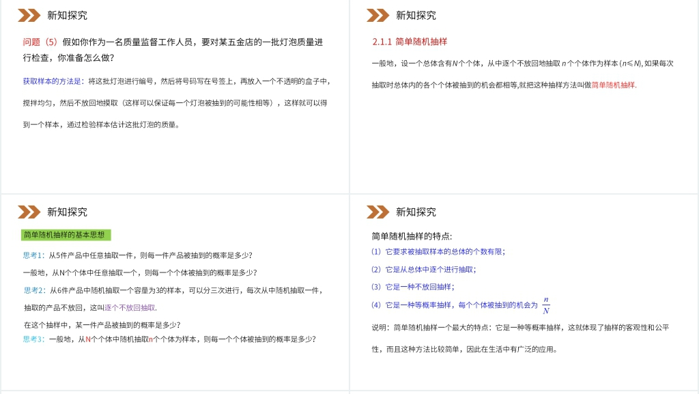
Task: Select 新知探究 heading above 问题（5）
Action: (68, 16)
